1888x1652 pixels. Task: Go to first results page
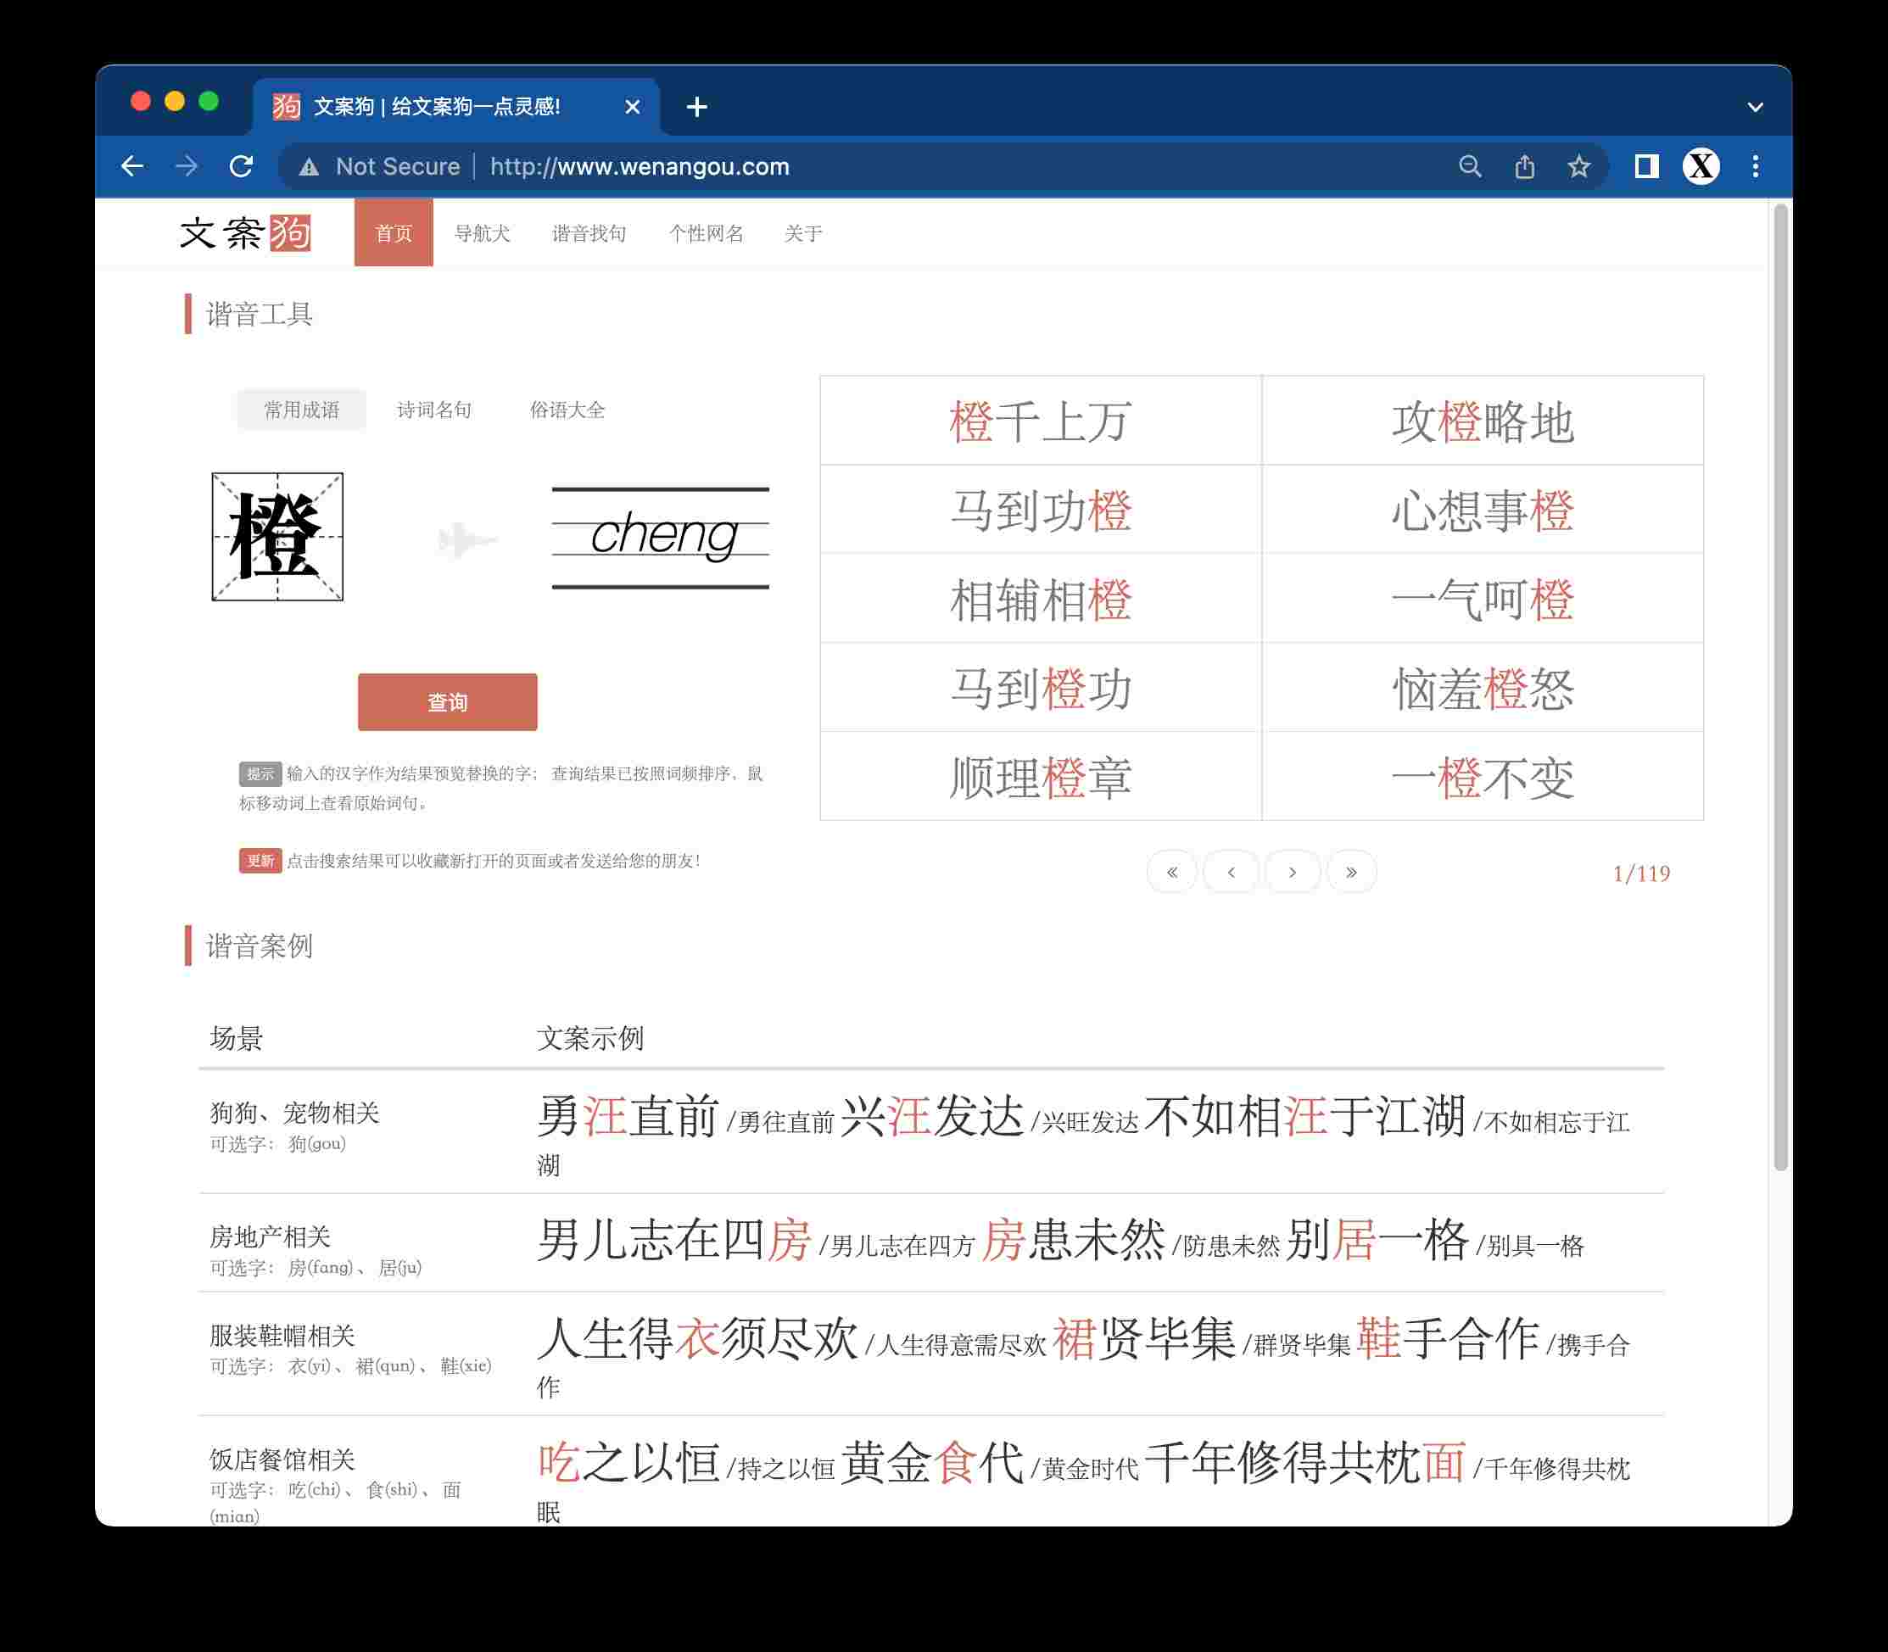point(1171,872)
